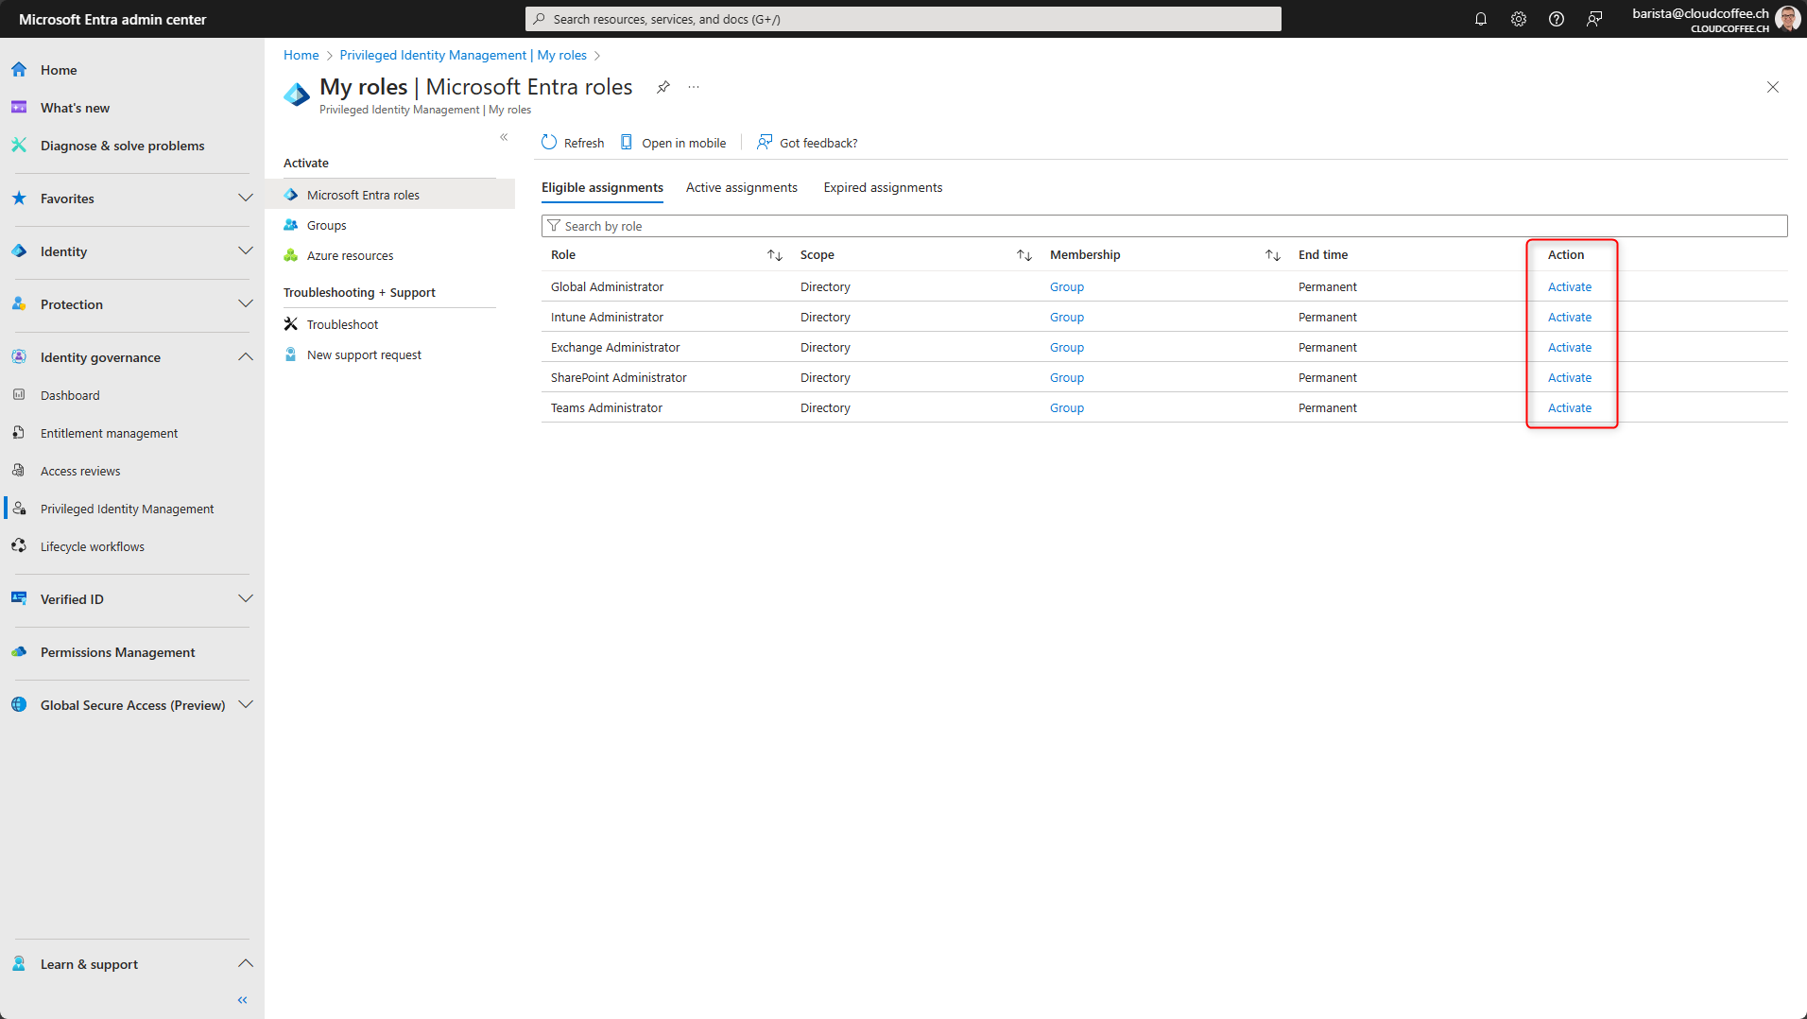Image resolution: width=1807 pixels, height=1019 pixels.
Task: Expand the Verified ID section
Action: [246, 599]
